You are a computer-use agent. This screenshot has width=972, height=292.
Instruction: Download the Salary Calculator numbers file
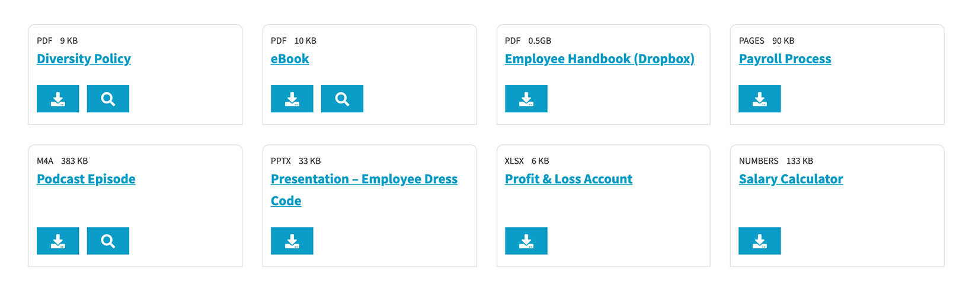[759, 241]
